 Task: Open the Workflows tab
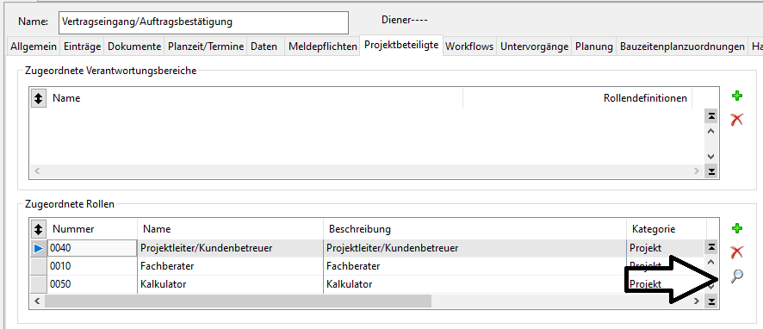pos(469,47)
